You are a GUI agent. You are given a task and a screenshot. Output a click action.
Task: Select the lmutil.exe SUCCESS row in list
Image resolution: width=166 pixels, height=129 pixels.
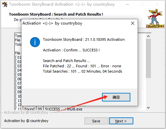coord(49,109)
